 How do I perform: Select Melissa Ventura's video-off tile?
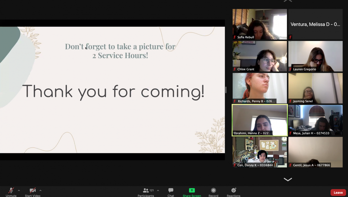(315, 24)
